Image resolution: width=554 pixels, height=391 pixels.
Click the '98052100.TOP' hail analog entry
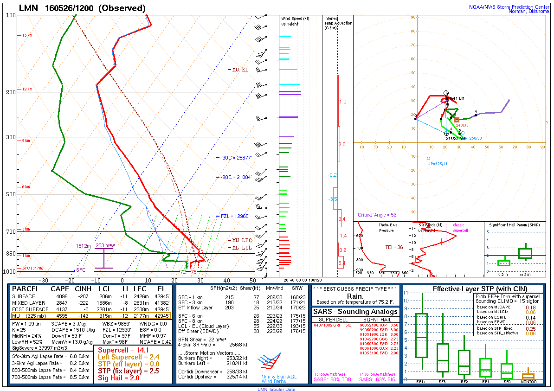tap(374, 325)
